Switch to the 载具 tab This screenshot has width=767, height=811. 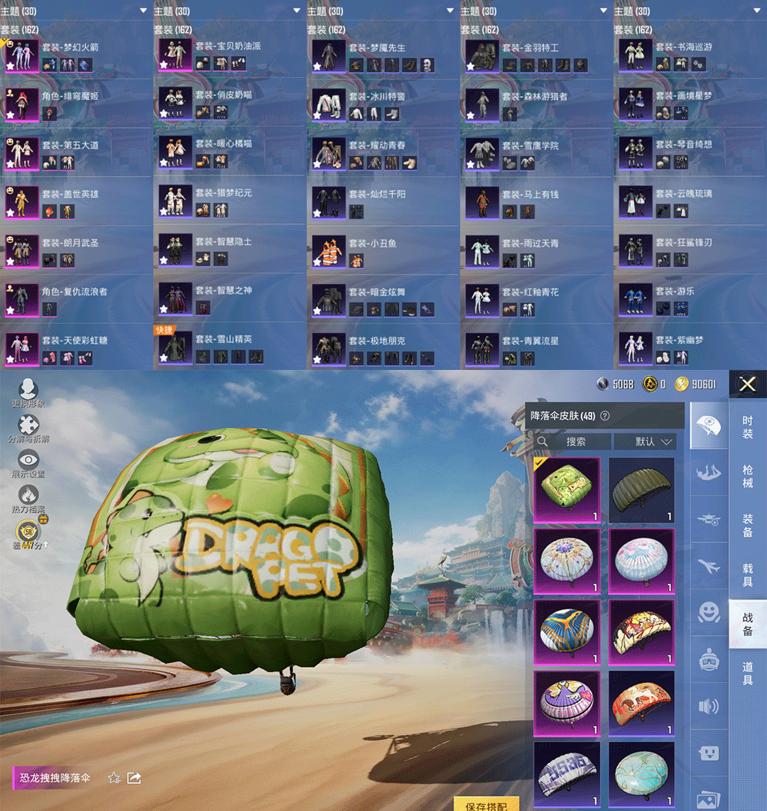(x=748, y=575)
